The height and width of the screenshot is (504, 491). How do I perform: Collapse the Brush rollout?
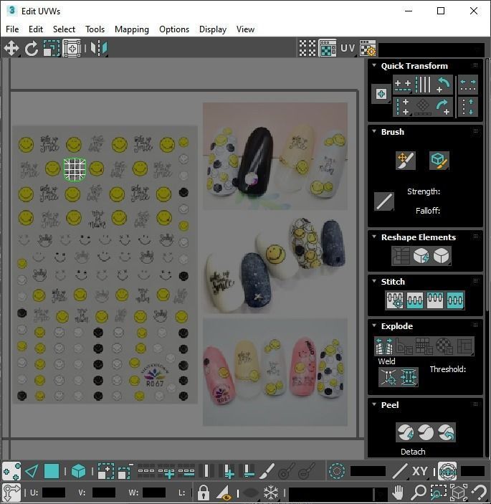pyautogui.click(x=374, y=131)
